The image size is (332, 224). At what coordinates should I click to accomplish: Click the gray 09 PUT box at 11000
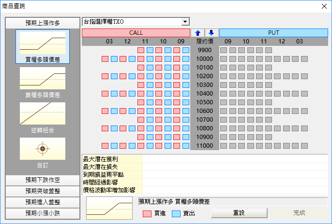[x=224, y=146]
